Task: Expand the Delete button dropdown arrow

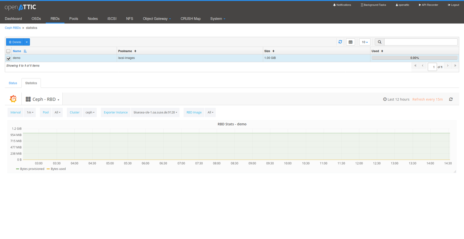Action: [27, 42]
